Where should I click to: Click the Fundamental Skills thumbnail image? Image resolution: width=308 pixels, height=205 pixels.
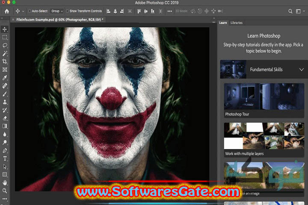[233, 70]
